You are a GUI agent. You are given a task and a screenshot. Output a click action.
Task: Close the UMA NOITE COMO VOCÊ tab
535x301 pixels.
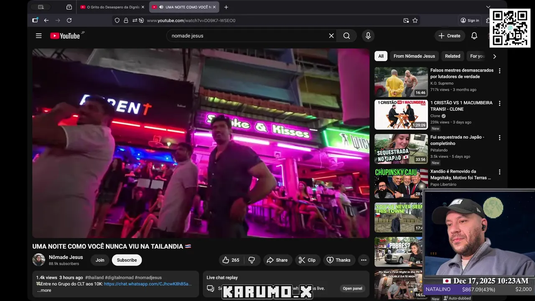214,7
